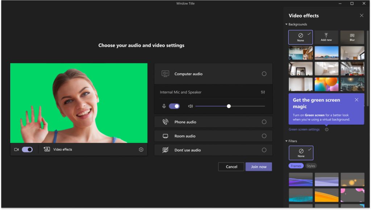Switch to the Styles filter tab
Image resolution: width=371 pixels, height=210 pixels.
point(311,166)
